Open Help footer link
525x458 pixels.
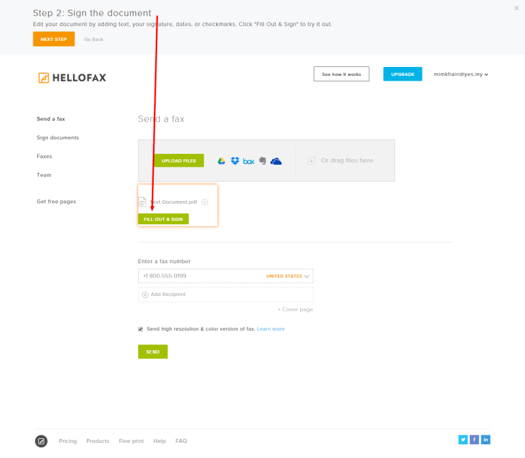tap(159, 441)
